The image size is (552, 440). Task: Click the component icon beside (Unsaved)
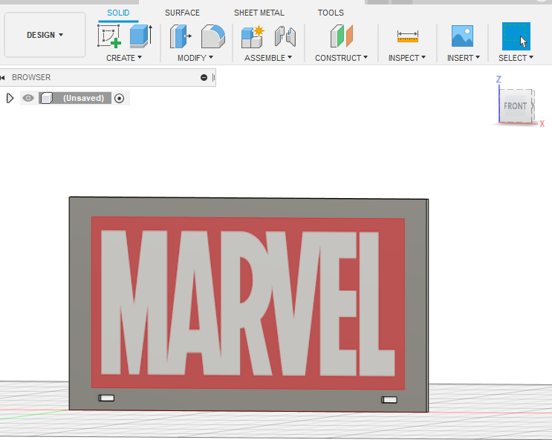pos(46,98)
